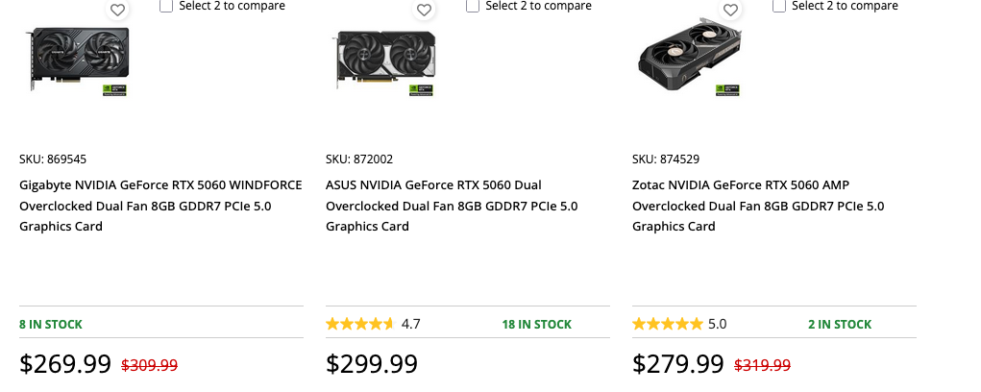This screenshot has width=981, height=392.
Task: Favorite the Gigabyte RTX 5060 WINDFORCE card
Action: point(117,11)
